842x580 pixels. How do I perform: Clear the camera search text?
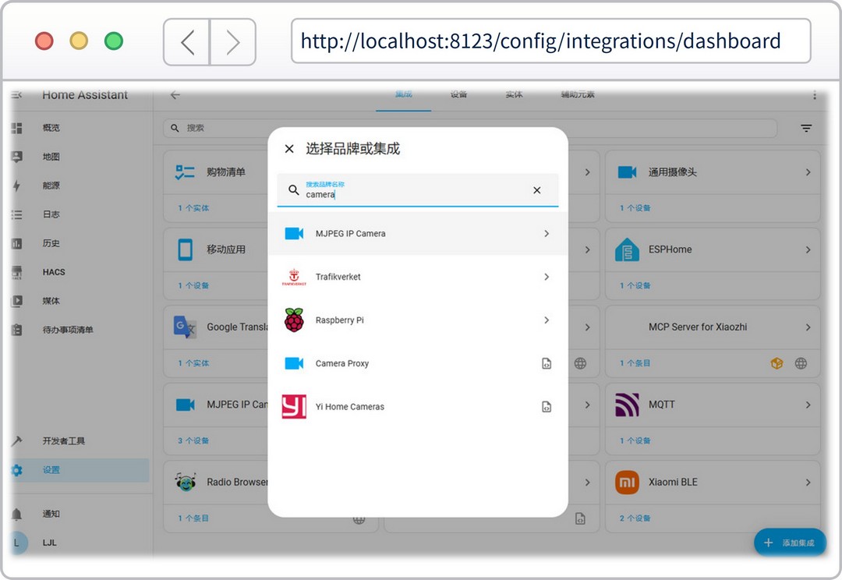536,190
